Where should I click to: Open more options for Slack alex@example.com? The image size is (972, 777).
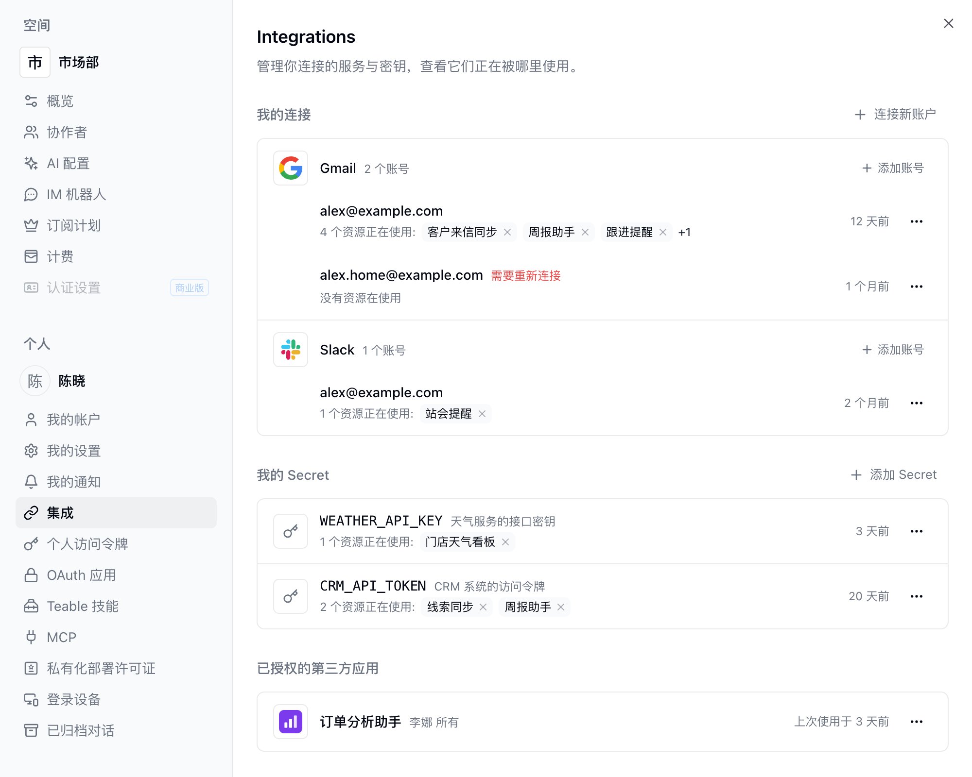[x=917, y=403]
